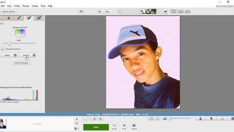Go to the next photo arrow
Image resolution: width=234 pixels, height=132 pixels.
click(165, 11)
